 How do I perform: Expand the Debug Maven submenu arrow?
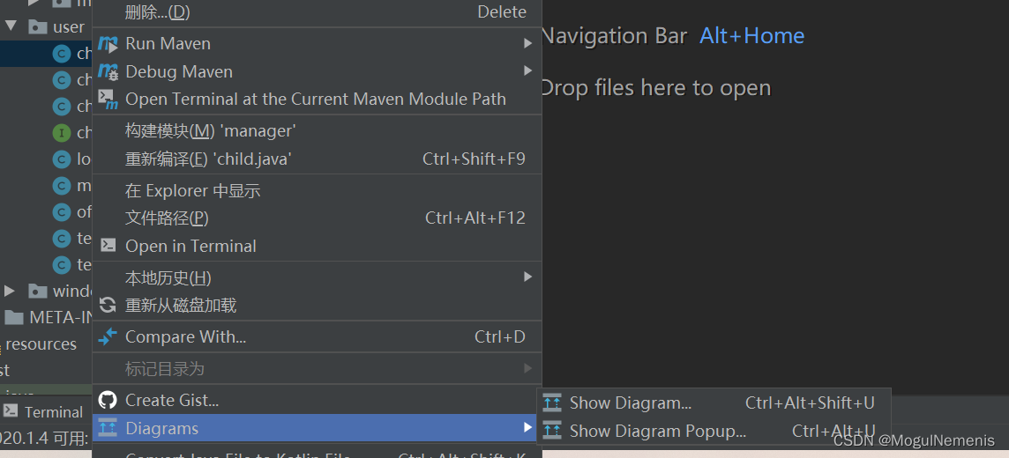pos(527,70)
